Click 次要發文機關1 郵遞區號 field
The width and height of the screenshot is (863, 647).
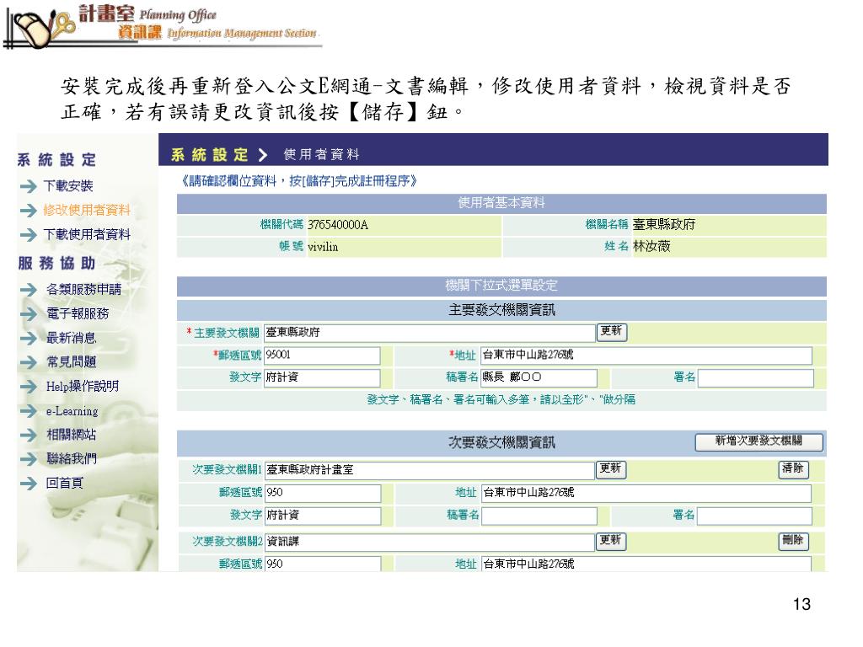click(323, 493)
